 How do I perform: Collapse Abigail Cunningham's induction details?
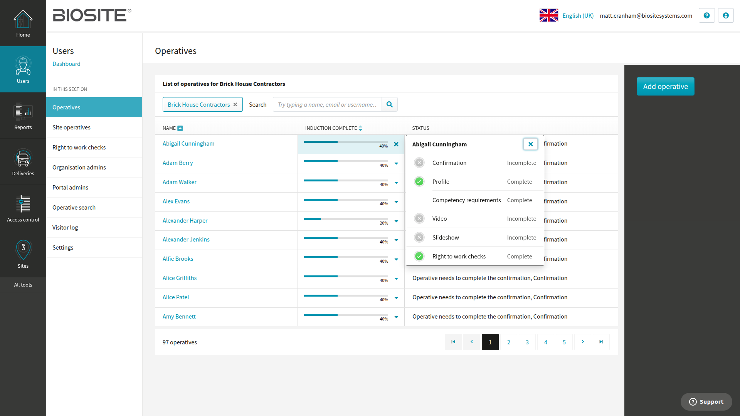point(396,144)
